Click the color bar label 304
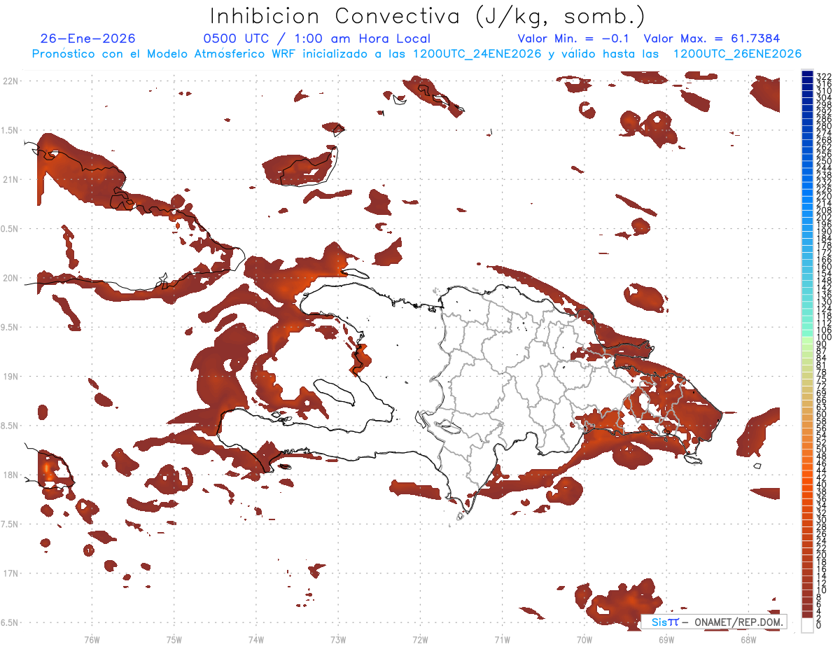Viewport: 840px width, 649px height. tap(823, 97)
